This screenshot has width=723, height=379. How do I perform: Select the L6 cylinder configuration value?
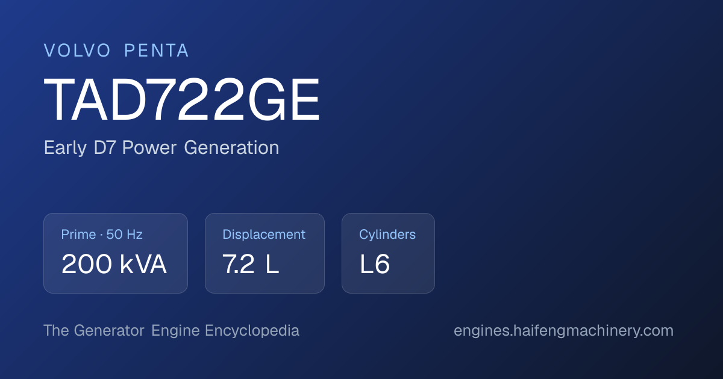(375, 265)
